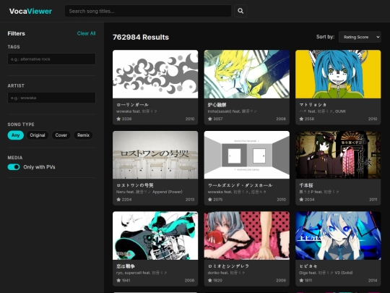Image resolution: width=390 pixels, height=293 pixels.
Task: Click the Artist filter input
Action: tap(51, 98)
